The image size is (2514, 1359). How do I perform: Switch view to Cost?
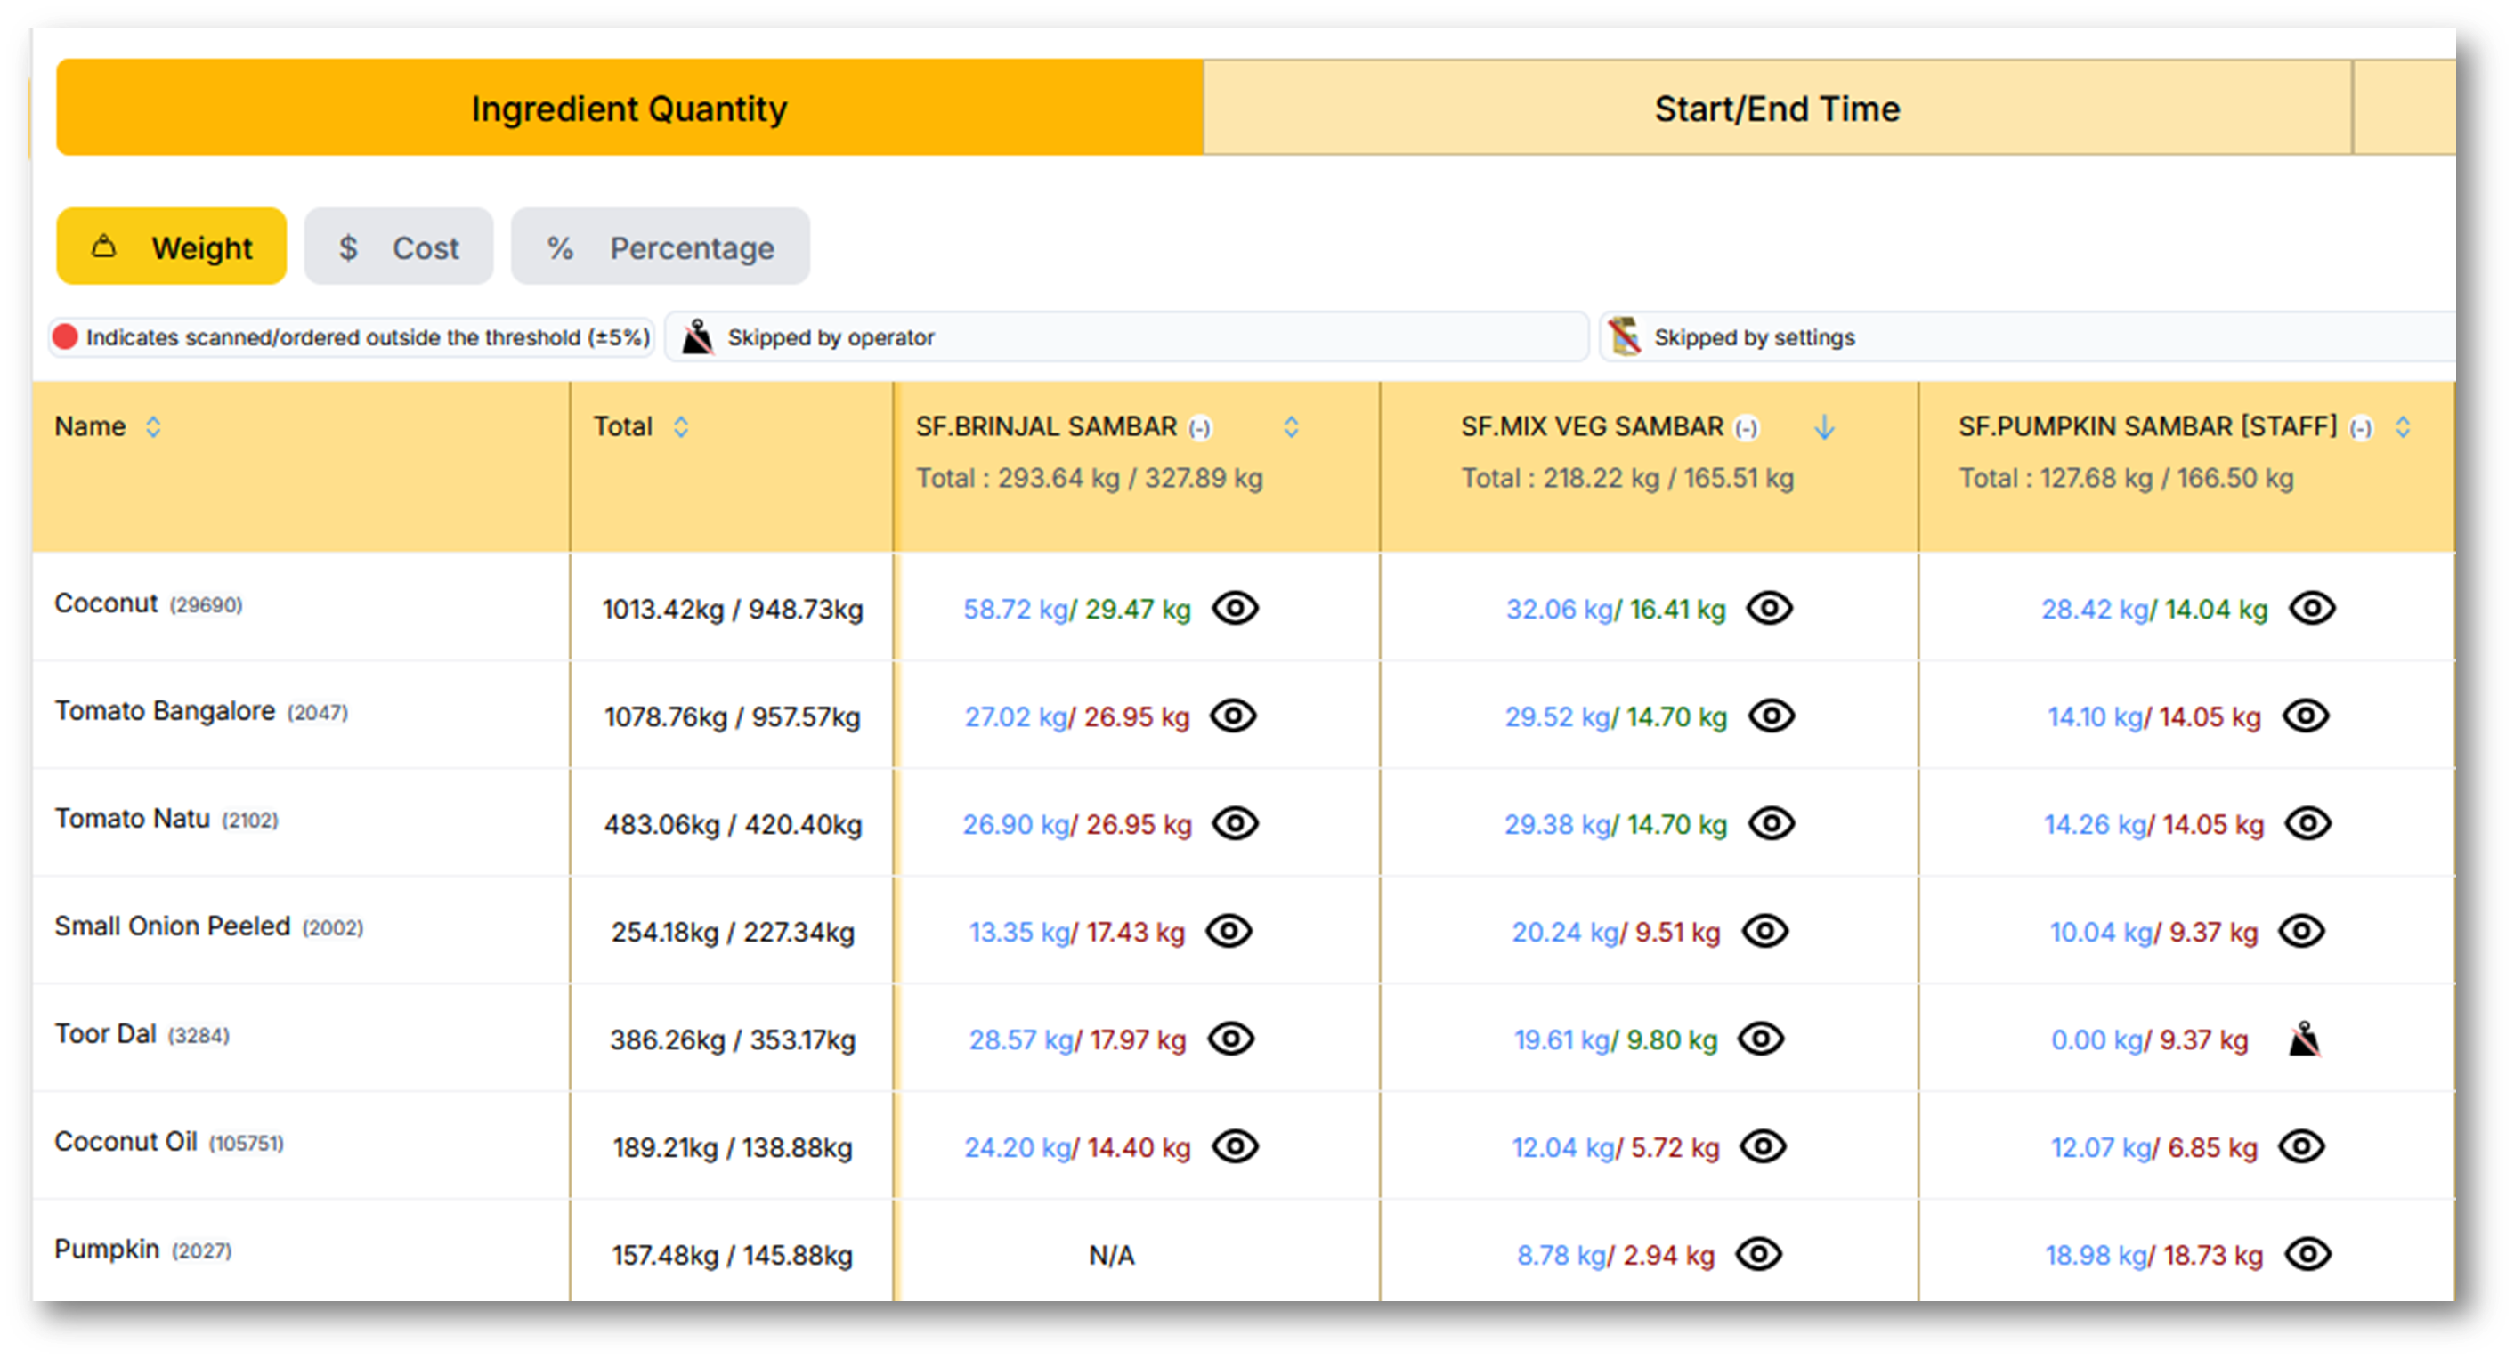point(398,247)
